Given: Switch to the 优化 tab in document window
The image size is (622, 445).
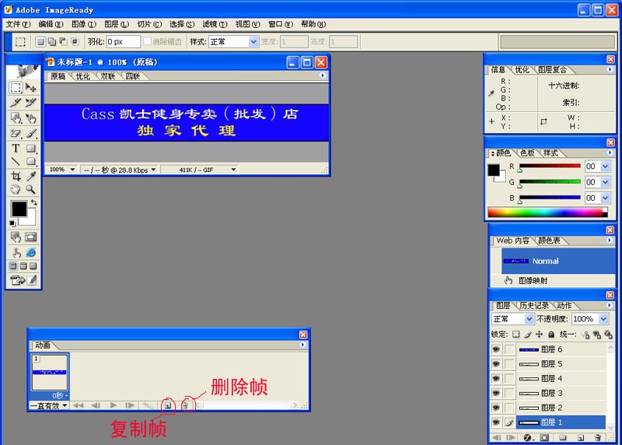Looking at the screenshot, I should tap(82, 76).
